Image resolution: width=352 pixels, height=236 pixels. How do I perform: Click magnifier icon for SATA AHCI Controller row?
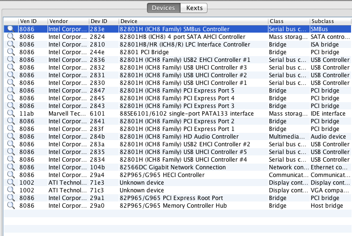(x=11, y=37)
